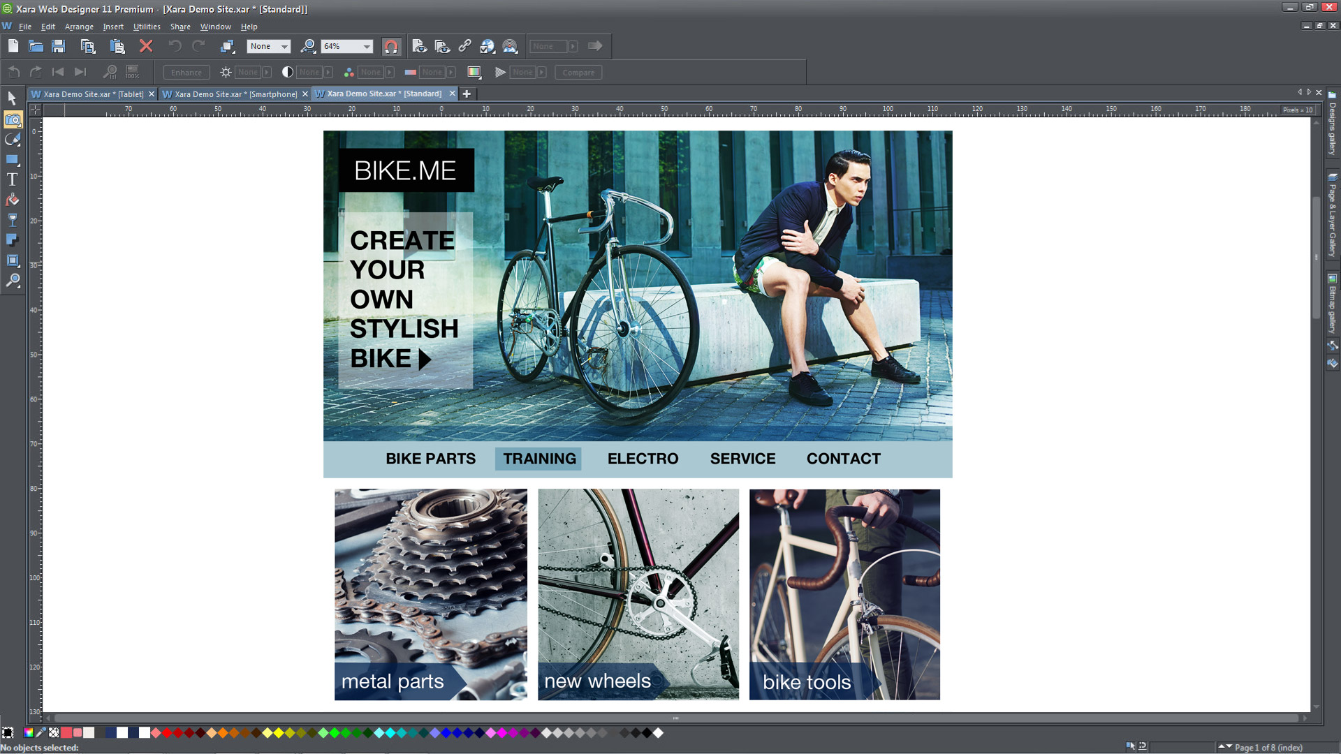Open the brightness dropdown beside Enhance
This screenshot has height=754, width=1341.
tap(266, 72)
